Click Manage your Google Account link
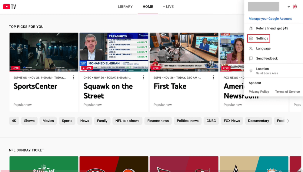 click(270, 19)
